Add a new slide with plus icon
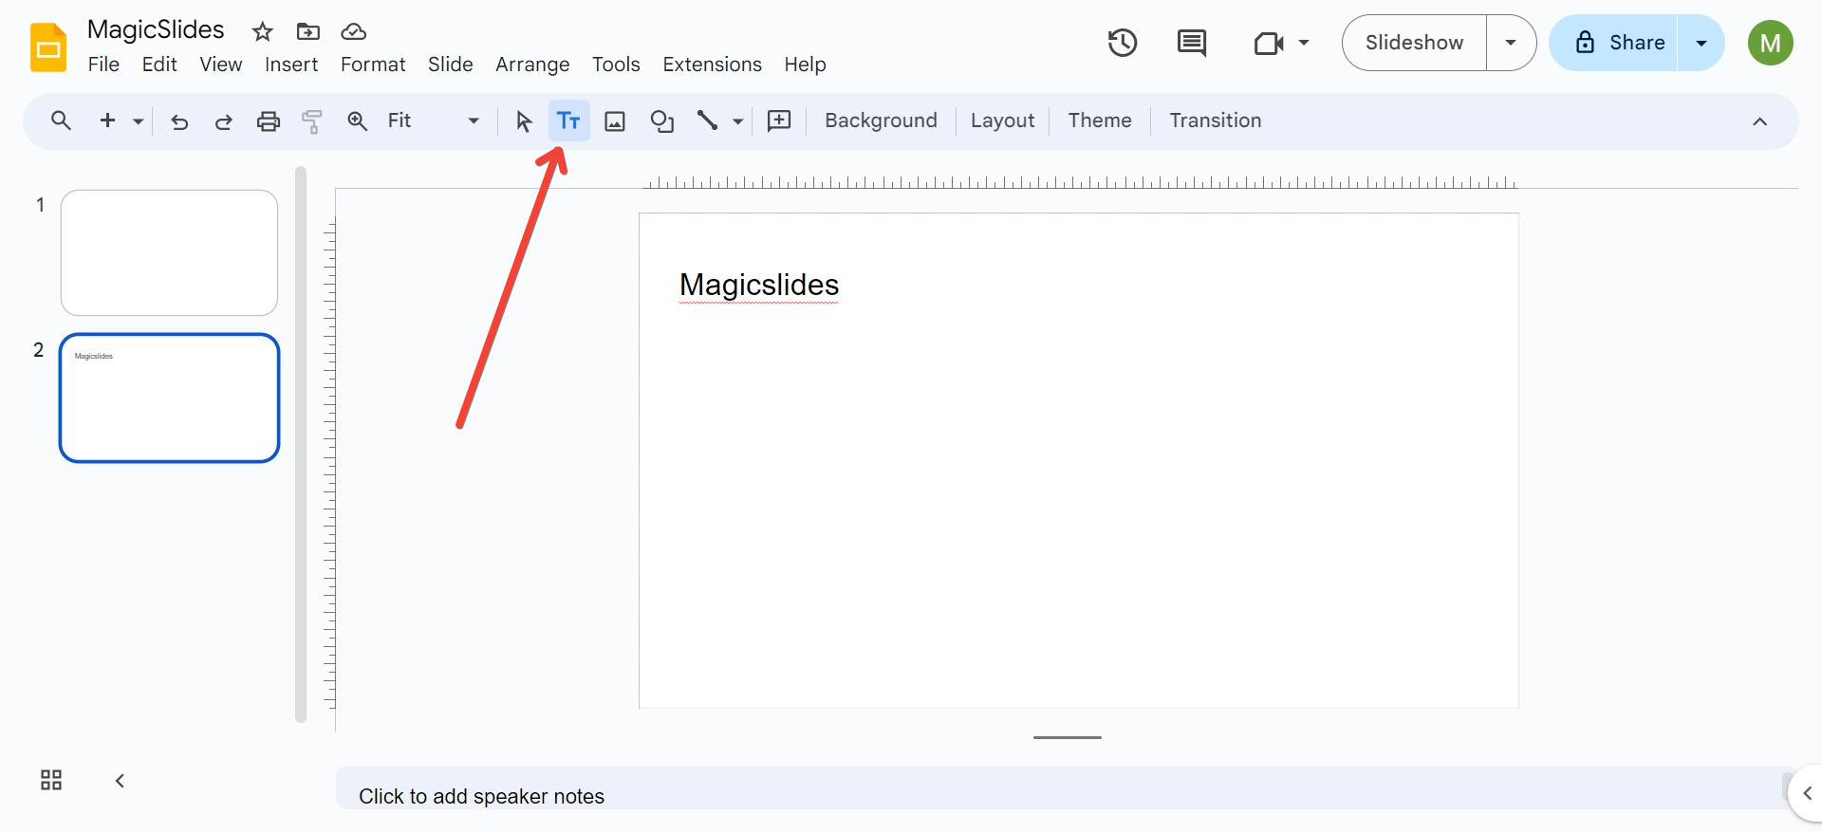Image resolution: width=1822 pixels, height=833 pixels. point(107,120)
